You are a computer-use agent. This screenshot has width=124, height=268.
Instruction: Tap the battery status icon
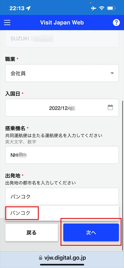(x=111, y=8)
